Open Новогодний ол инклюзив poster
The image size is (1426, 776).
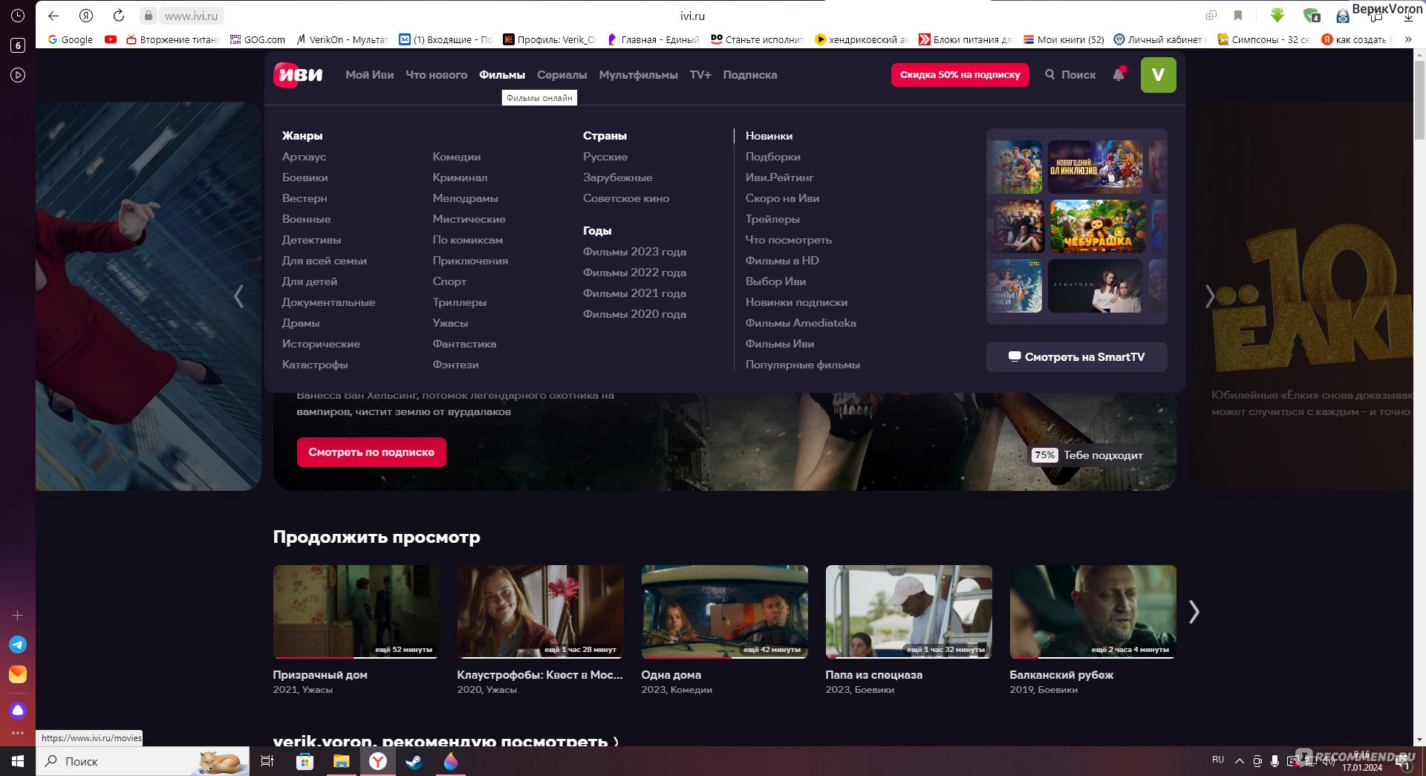[x=1095, y=167]
